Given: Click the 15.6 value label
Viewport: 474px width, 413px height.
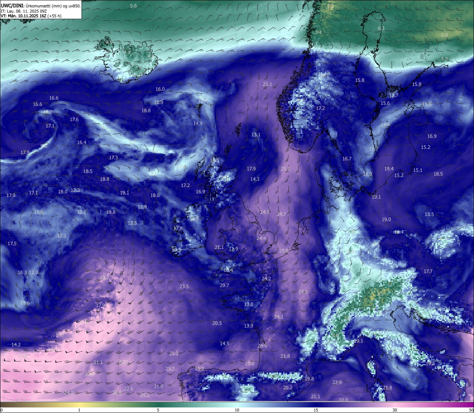Looking at the screenshot, I should click(x=385, y=103).
